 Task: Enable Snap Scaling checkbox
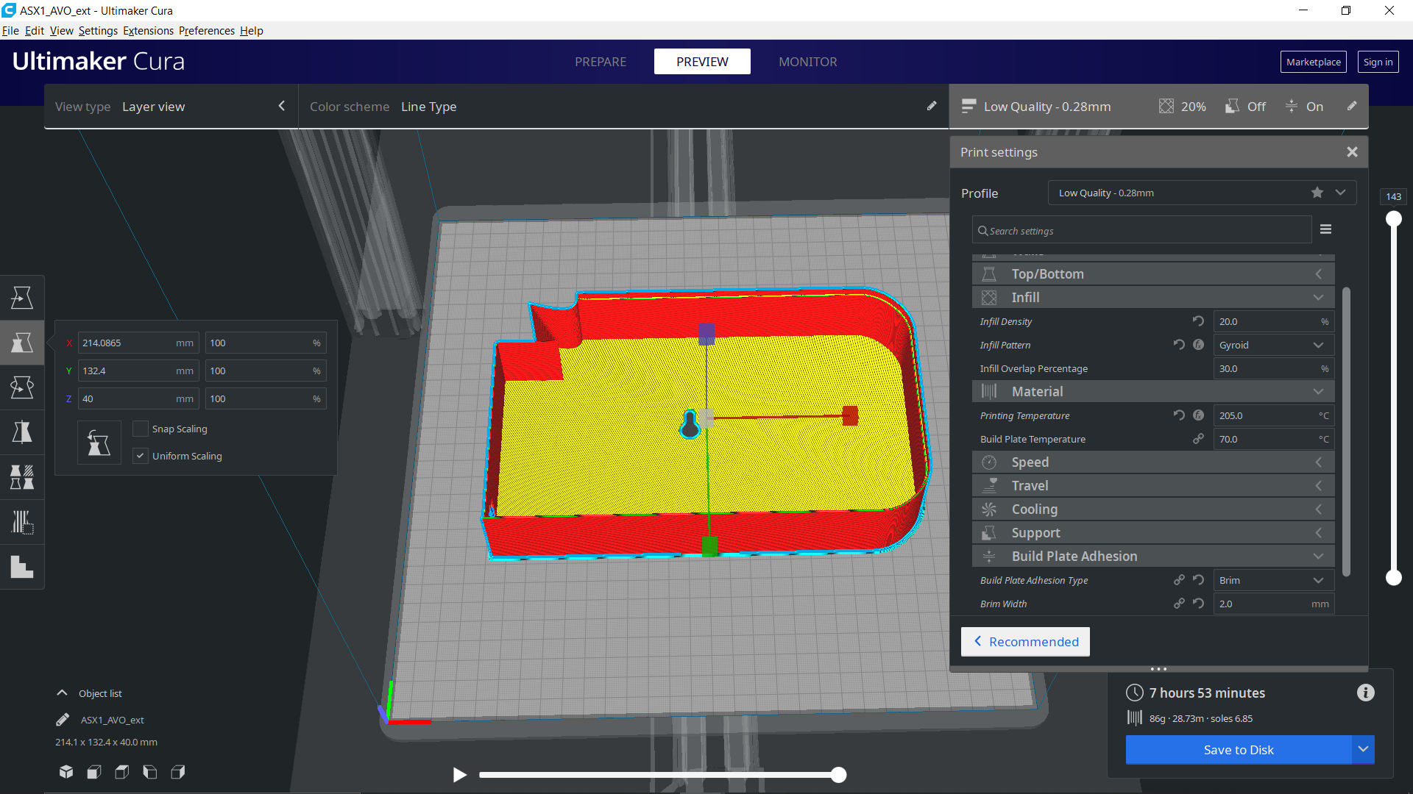tap(141, 429)
